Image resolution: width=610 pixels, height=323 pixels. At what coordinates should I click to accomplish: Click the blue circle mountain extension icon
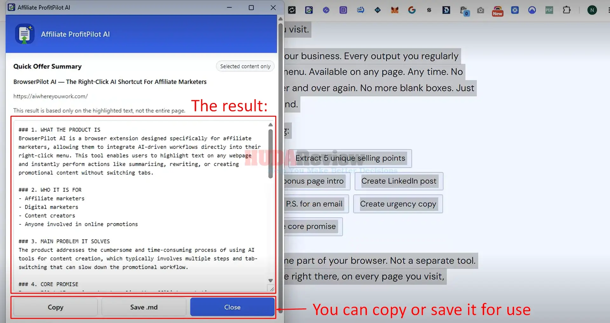[x=532, y=10]
